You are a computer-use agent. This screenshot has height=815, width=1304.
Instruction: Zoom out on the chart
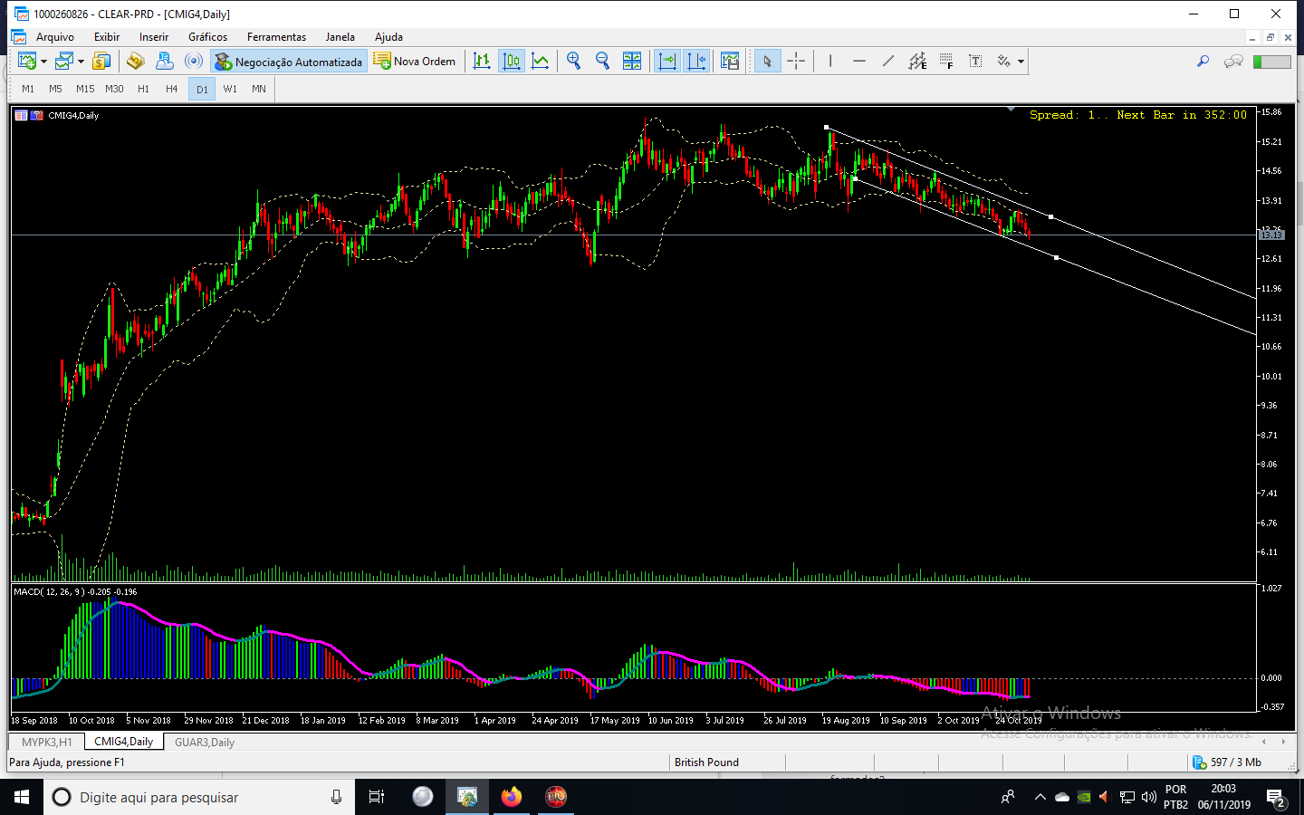tap(602, 62)
